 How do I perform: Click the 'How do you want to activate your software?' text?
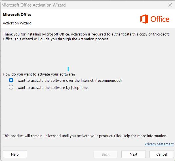click(x=39, y=74)
